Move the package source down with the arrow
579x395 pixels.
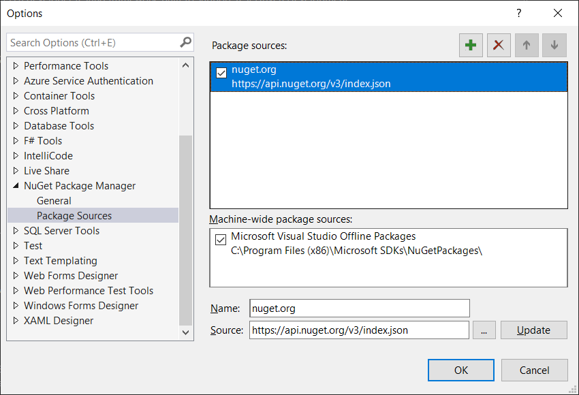point(554,46)
